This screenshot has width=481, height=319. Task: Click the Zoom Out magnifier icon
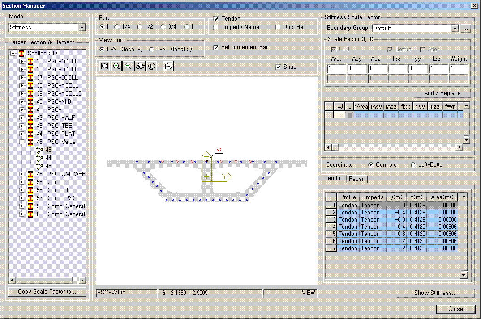coord(128,66)
